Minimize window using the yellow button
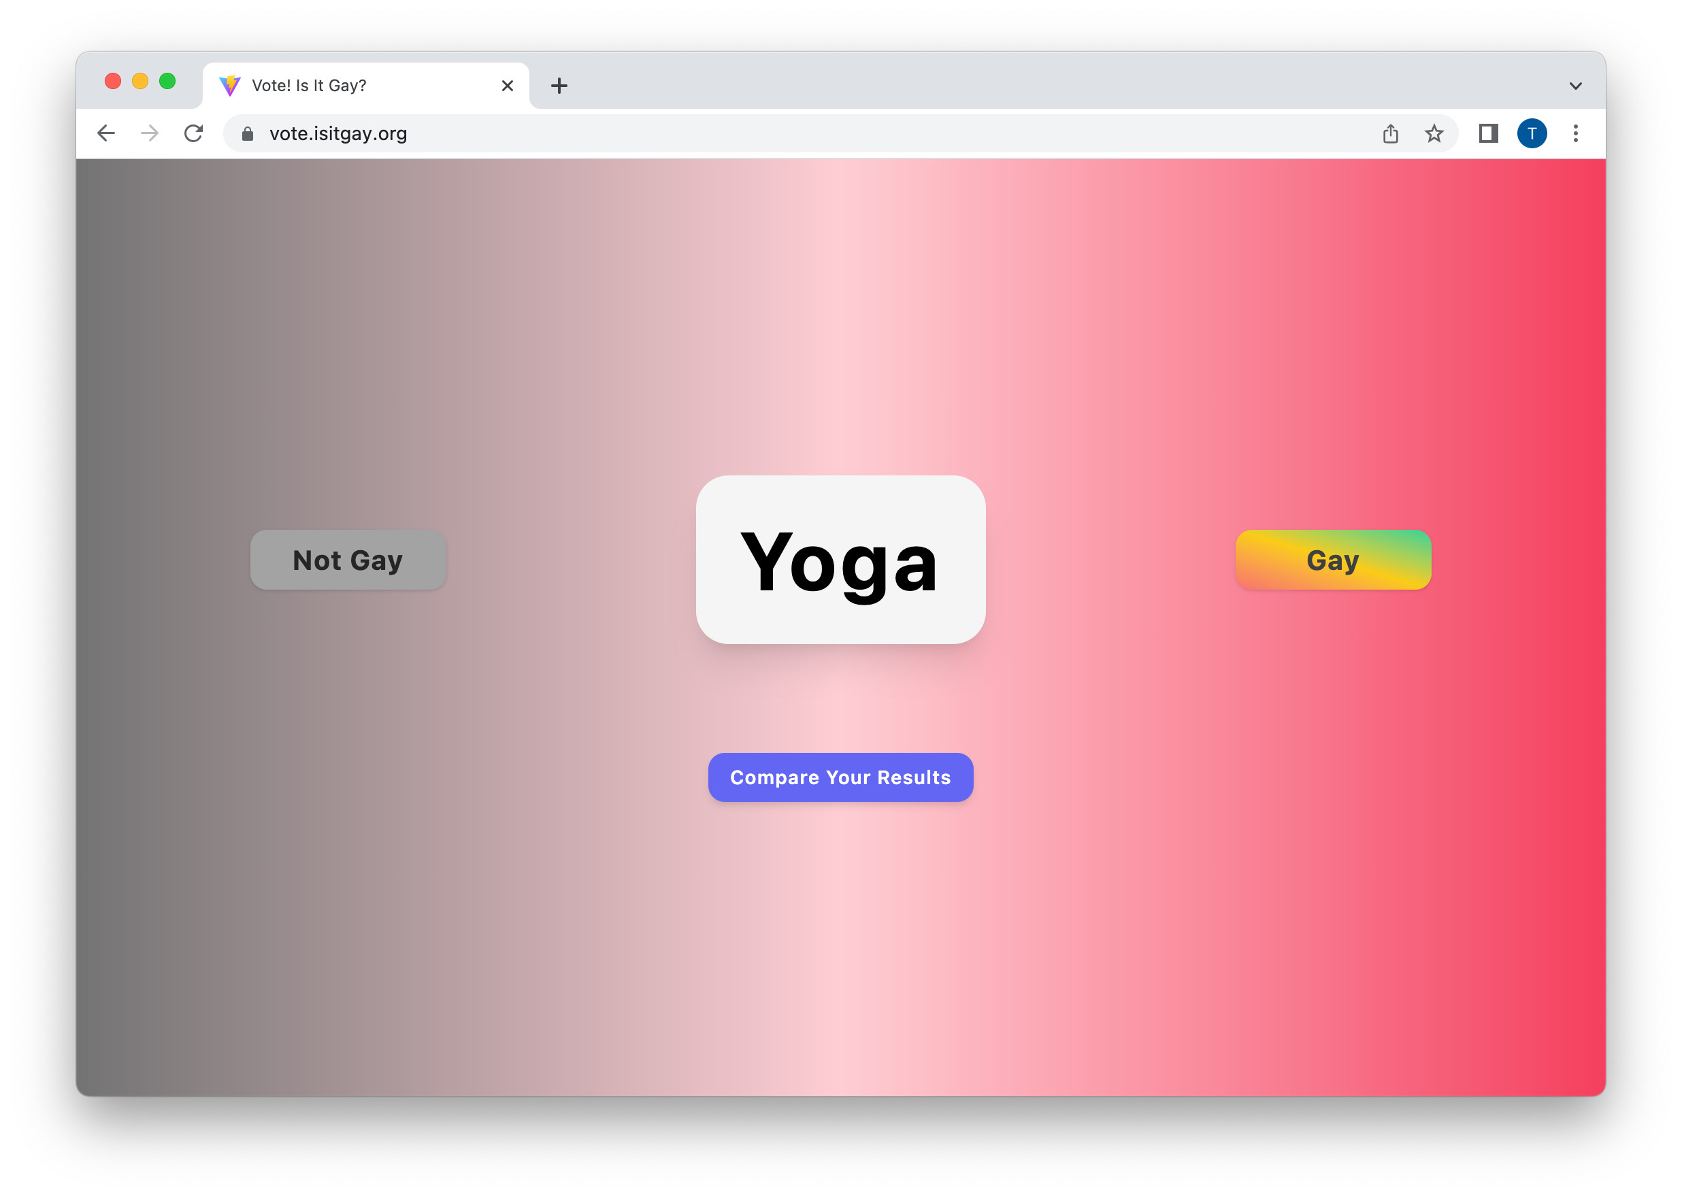Screen dimensions: 1682x1197 tap(140, 81)
